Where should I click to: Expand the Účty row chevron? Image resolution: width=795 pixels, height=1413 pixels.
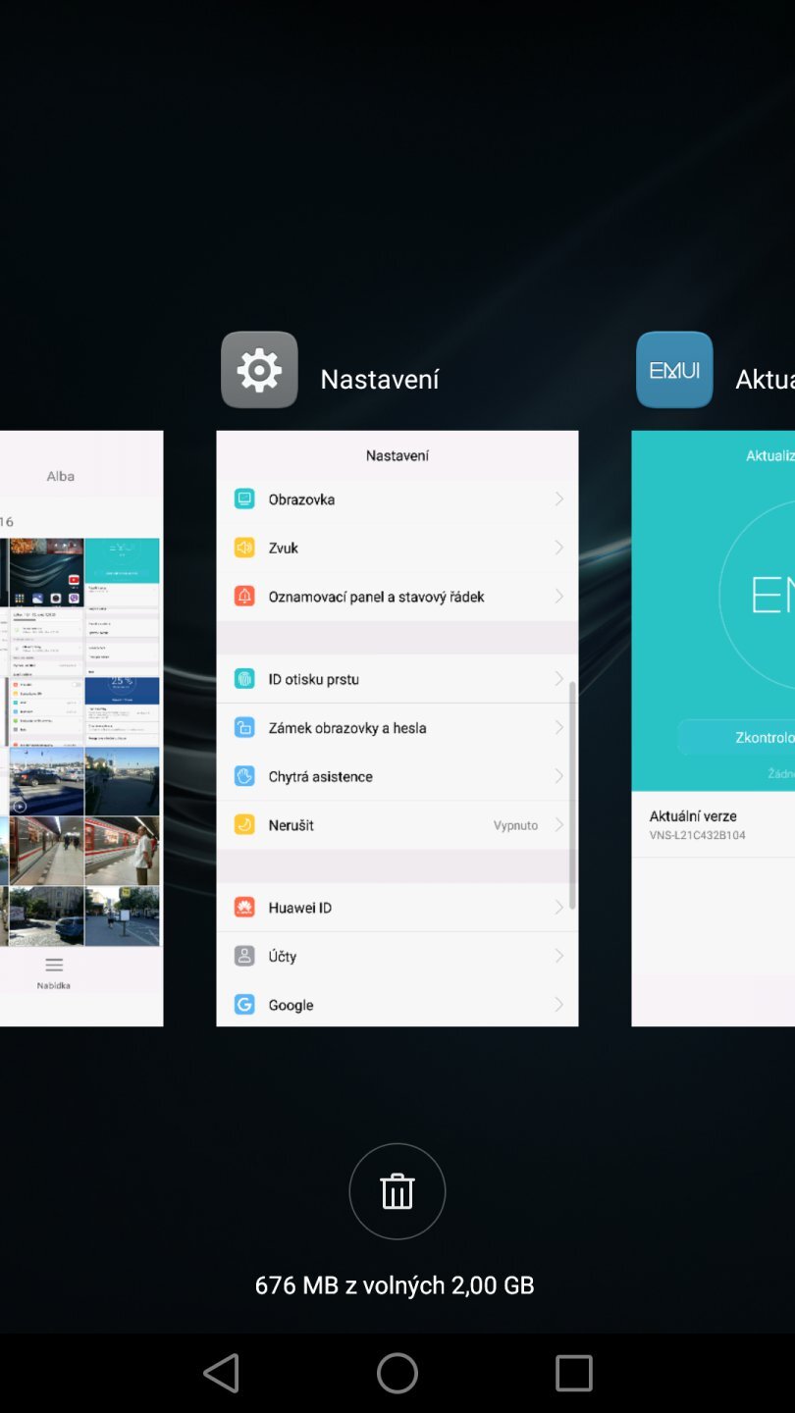tap(558, 956)
